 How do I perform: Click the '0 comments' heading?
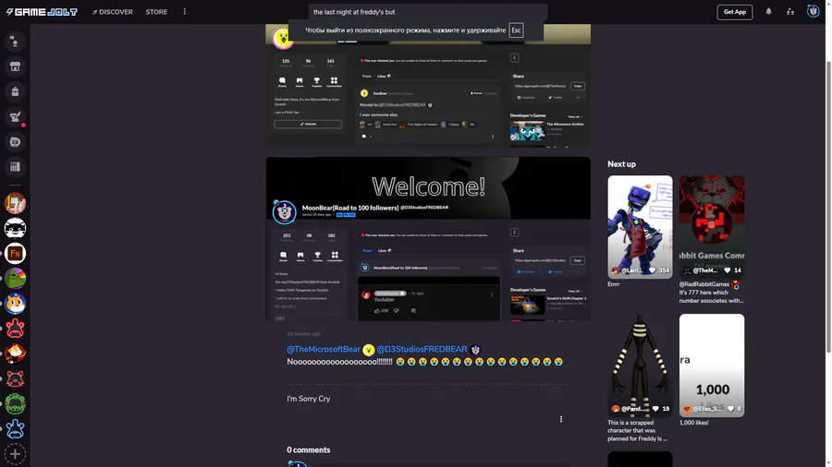(308, 450)
